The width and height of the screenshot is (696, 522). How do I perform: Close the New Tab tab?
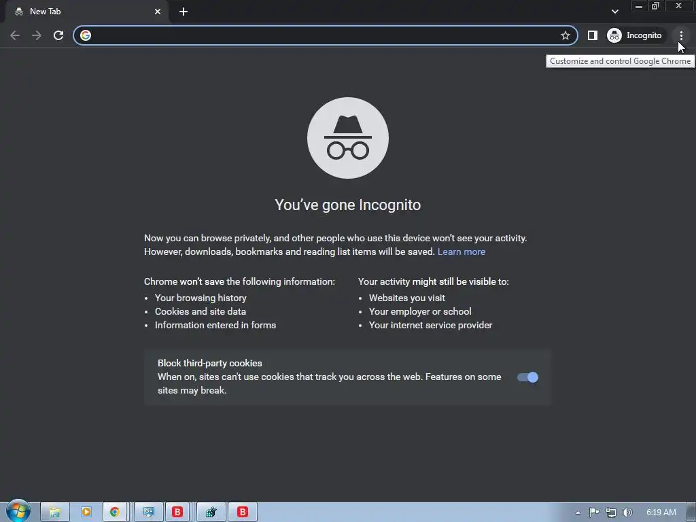click(158, 12)
